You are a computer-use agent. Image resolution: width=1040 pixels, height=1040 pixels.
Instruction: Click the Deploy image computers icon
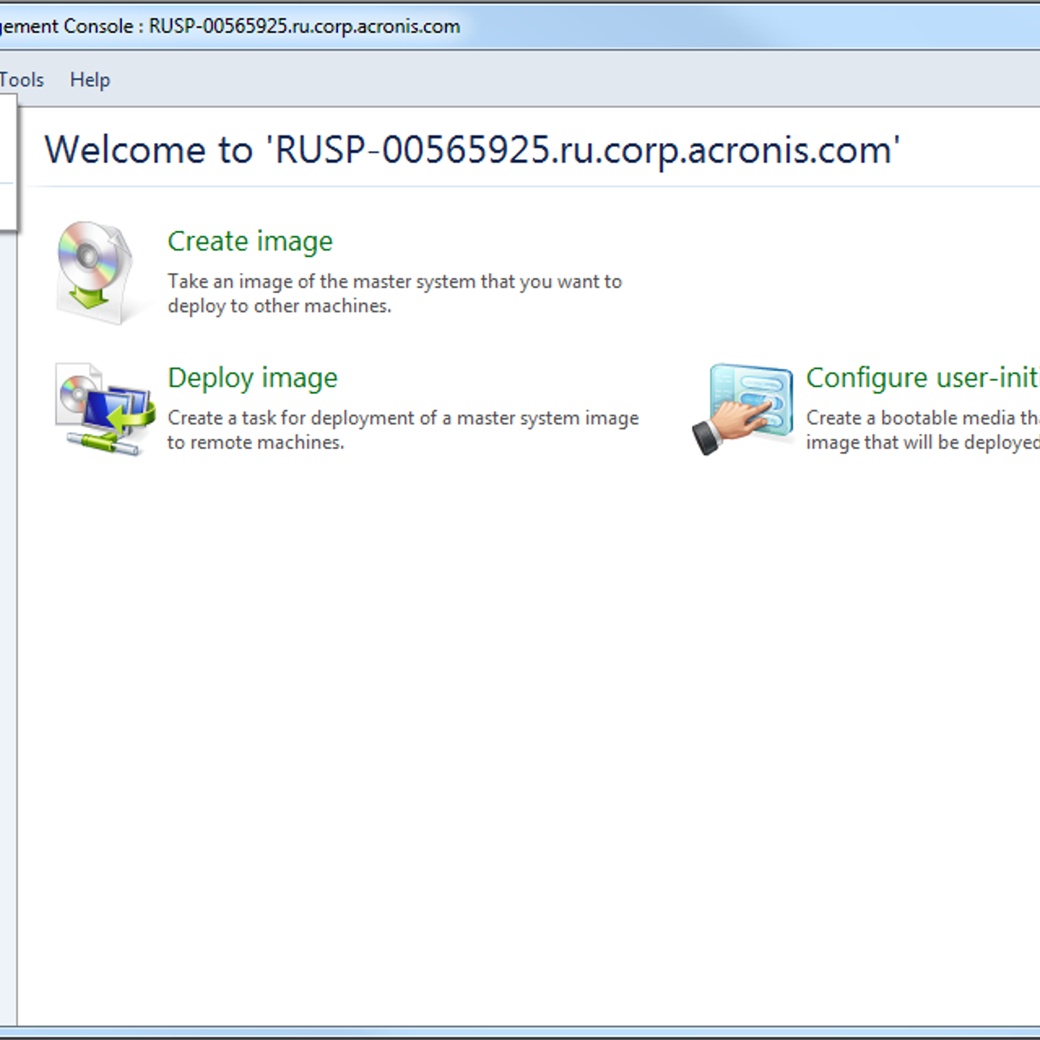coord(105,409)
